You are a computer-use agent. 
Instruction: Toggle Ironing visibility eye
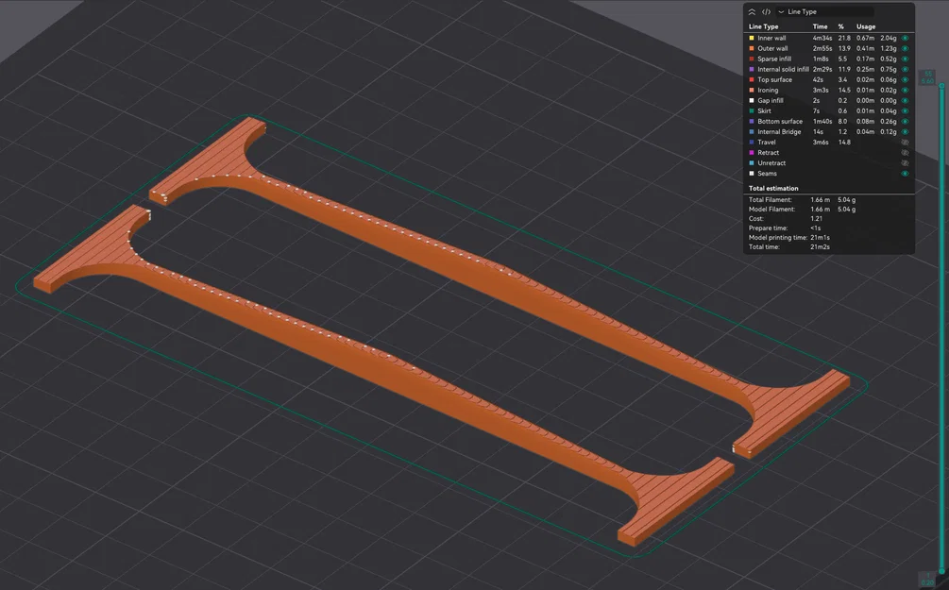click(x=906, y=91)
